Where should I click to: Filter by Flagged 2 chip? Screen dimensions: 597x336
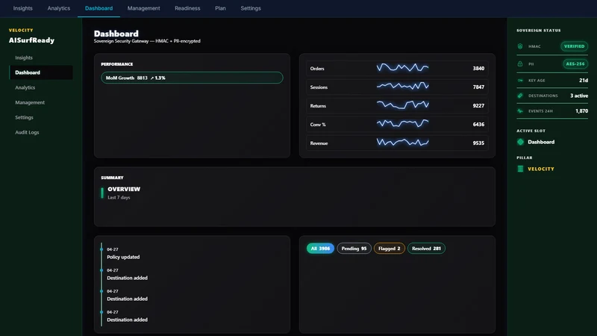[389, 249]
